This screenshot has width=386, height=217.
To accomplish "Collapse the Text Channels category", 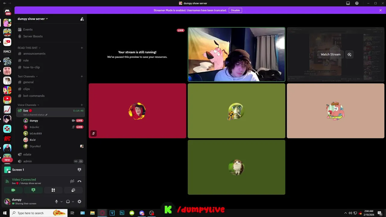I will tap(27, 76).
